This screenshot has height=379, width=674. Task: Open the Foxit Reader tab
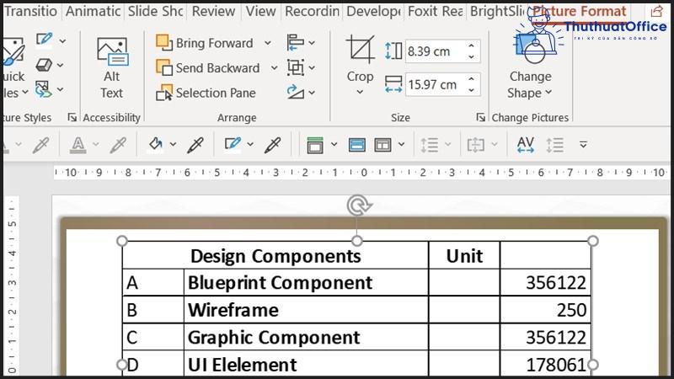click(435, 11)
